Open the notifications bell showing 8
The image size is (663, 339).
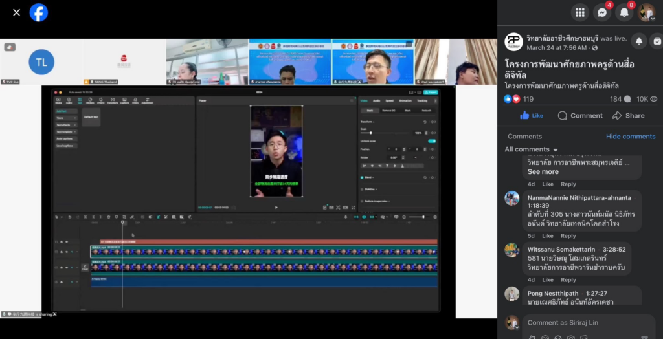624,12
